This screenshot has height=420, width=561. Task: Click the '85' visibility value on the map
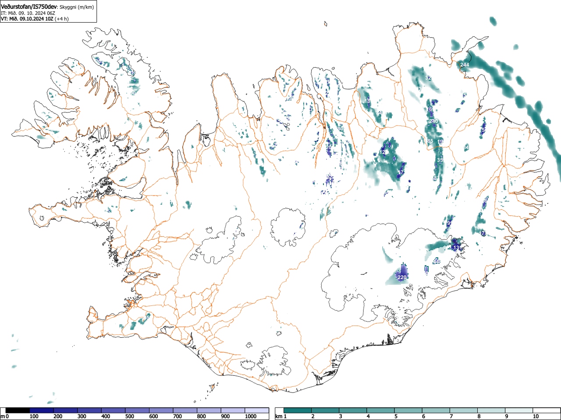pos(430,141)
